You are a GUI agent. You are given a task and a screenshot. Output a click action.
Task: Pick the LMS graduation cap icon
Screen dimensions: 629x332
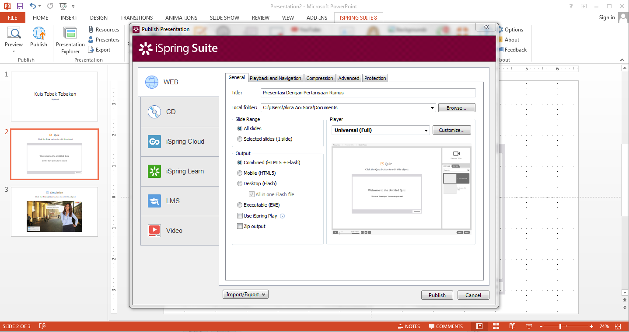pyautogui.click(x=154, y=201)
